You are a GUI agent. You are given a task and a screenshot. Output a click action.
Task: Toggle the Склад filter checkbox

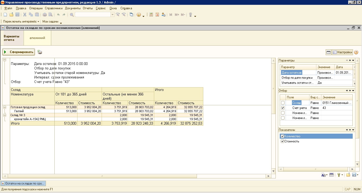point(283,103)
